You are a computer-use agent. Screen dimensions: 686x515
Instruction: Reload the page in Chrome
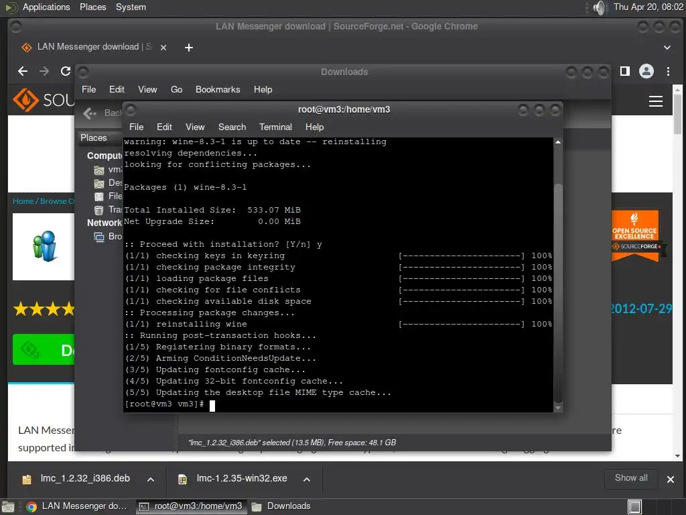66,71
